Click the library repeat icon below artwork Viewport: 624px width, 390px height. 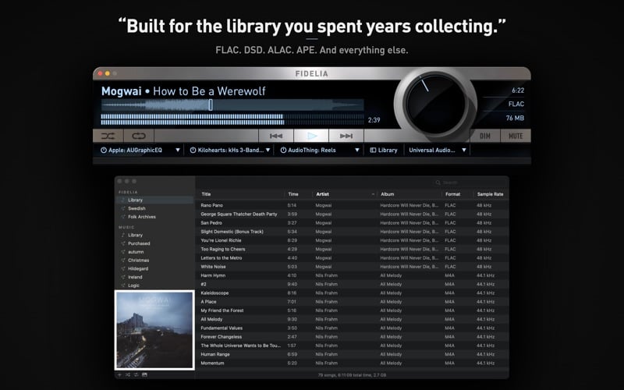point(136,375)
